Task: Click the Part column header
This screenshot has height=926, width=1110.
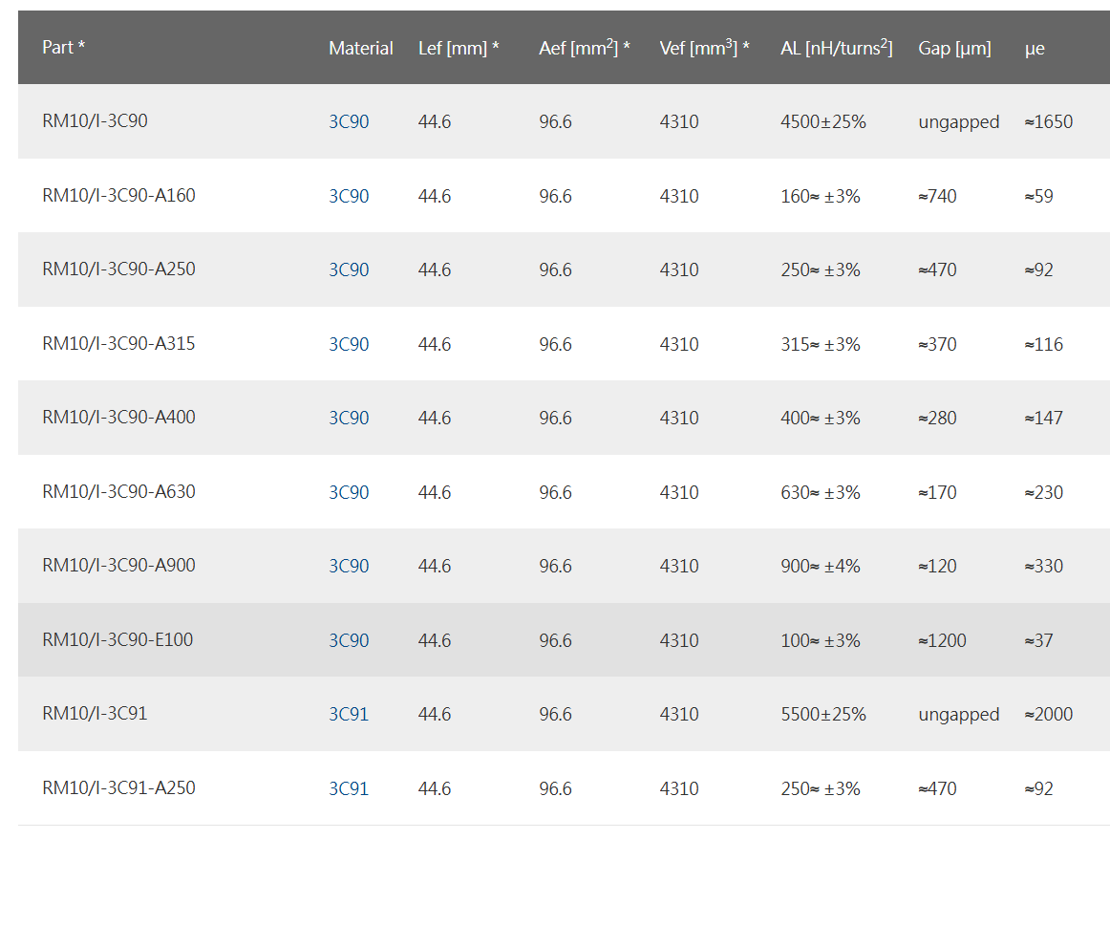Action: 63,48
